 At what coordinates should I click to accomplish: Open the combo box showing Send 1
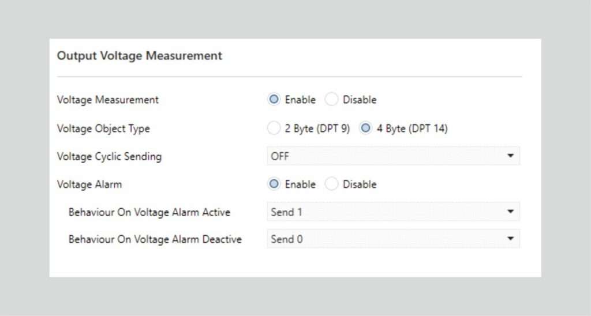(x=393, y=212)
